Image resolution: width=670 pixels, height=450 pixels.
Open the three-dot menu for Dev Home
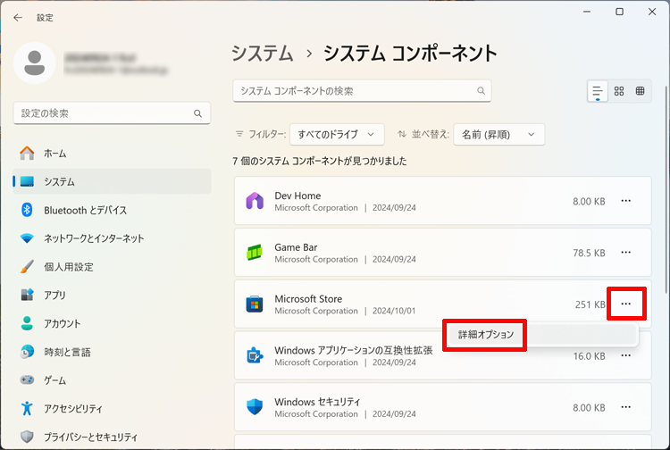pyautogui.click(x=625, y=201)
